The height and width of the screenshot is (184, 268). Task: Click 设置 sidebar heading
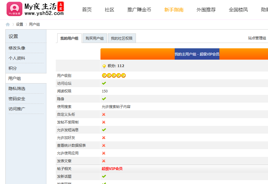13,36
